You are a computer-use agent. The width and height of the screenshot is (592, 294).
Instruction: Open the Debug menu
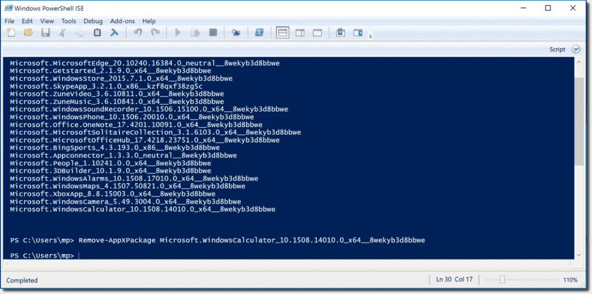coord(93,21)
